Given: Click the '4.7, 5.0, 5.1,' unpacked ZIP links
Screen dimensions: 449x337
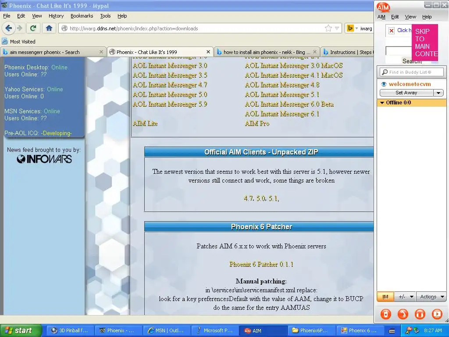Looking at the screenshot, I should (261, 198).
